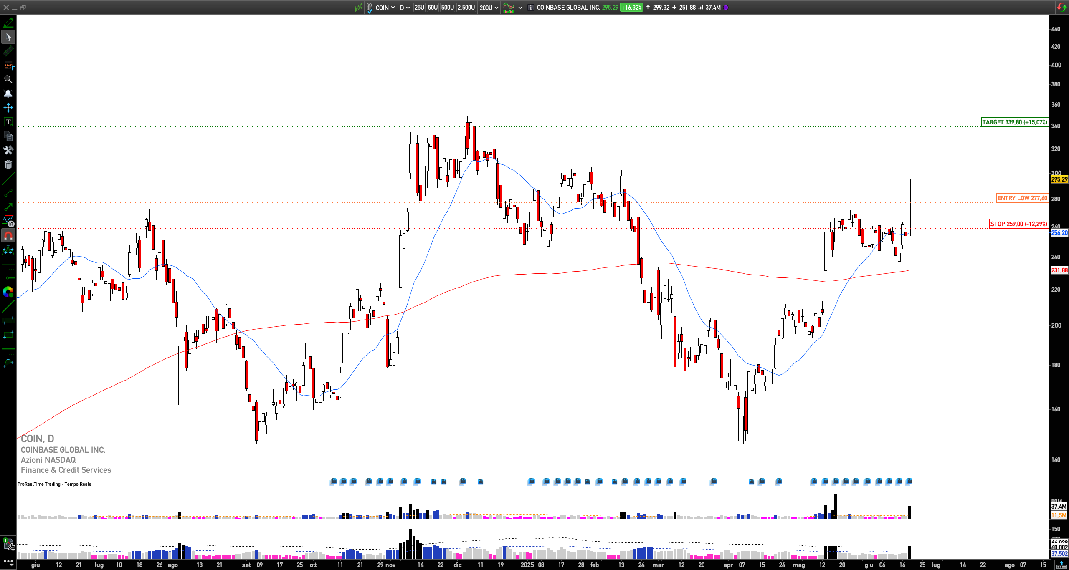The image size is (1069, 570).
Task: Open the 200U units dropdown
Action: click(x=489, y=8)
